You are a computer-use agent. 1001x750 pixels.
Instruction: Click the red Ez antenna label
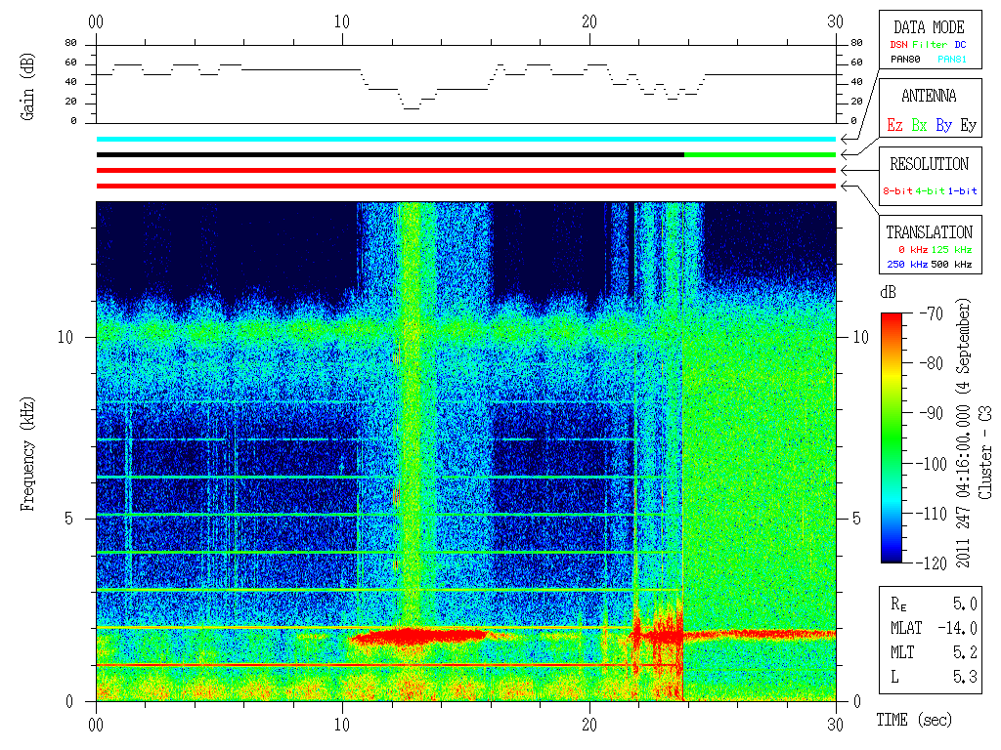pyautogui.click(x=894, y=125)
